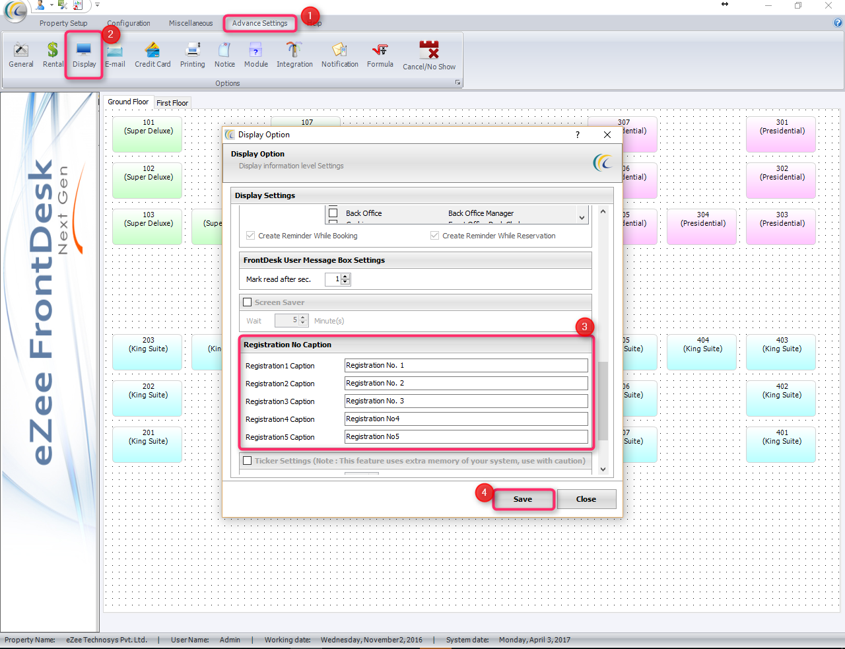The height and width of the screenshot is (649, 845).
Task: Select room 101 Super Deluxe
Action: (x=147, y=135)
